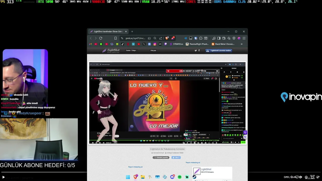This screenshot has width=322, height=181.
Task: Click the share icon in the address bar
Action: point(160,38)
